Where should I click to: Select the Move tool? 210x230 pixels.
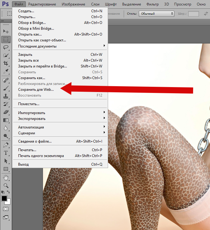(6, 31)
